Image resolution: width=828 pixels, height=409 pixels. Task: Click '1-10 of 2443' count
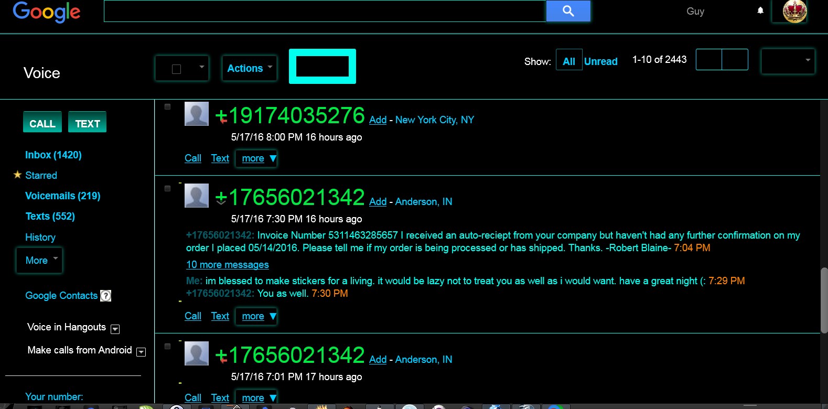tap(660, 60)
